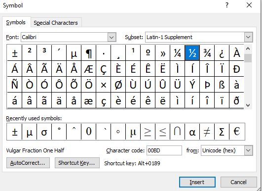
Task: Pick capital A grave À in first row
Action: tap(237, 53)
